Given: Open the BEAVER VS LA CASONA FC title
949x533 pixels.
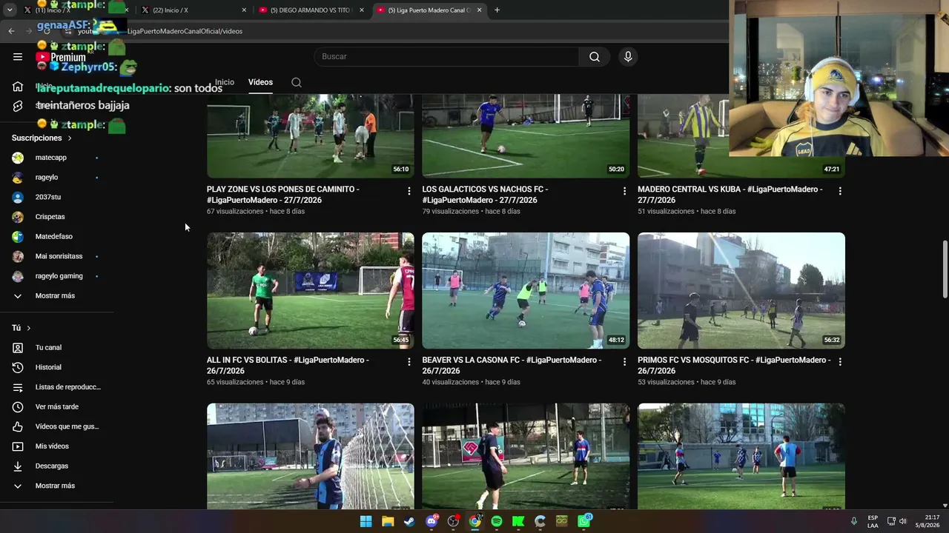Looking at the screenshot, I should 512,366.
